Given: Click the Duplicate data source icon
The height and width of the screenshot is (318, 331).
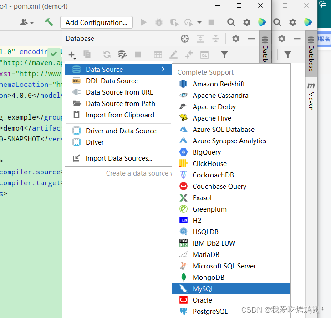Looking at the screenshot, I should [87, 55].
